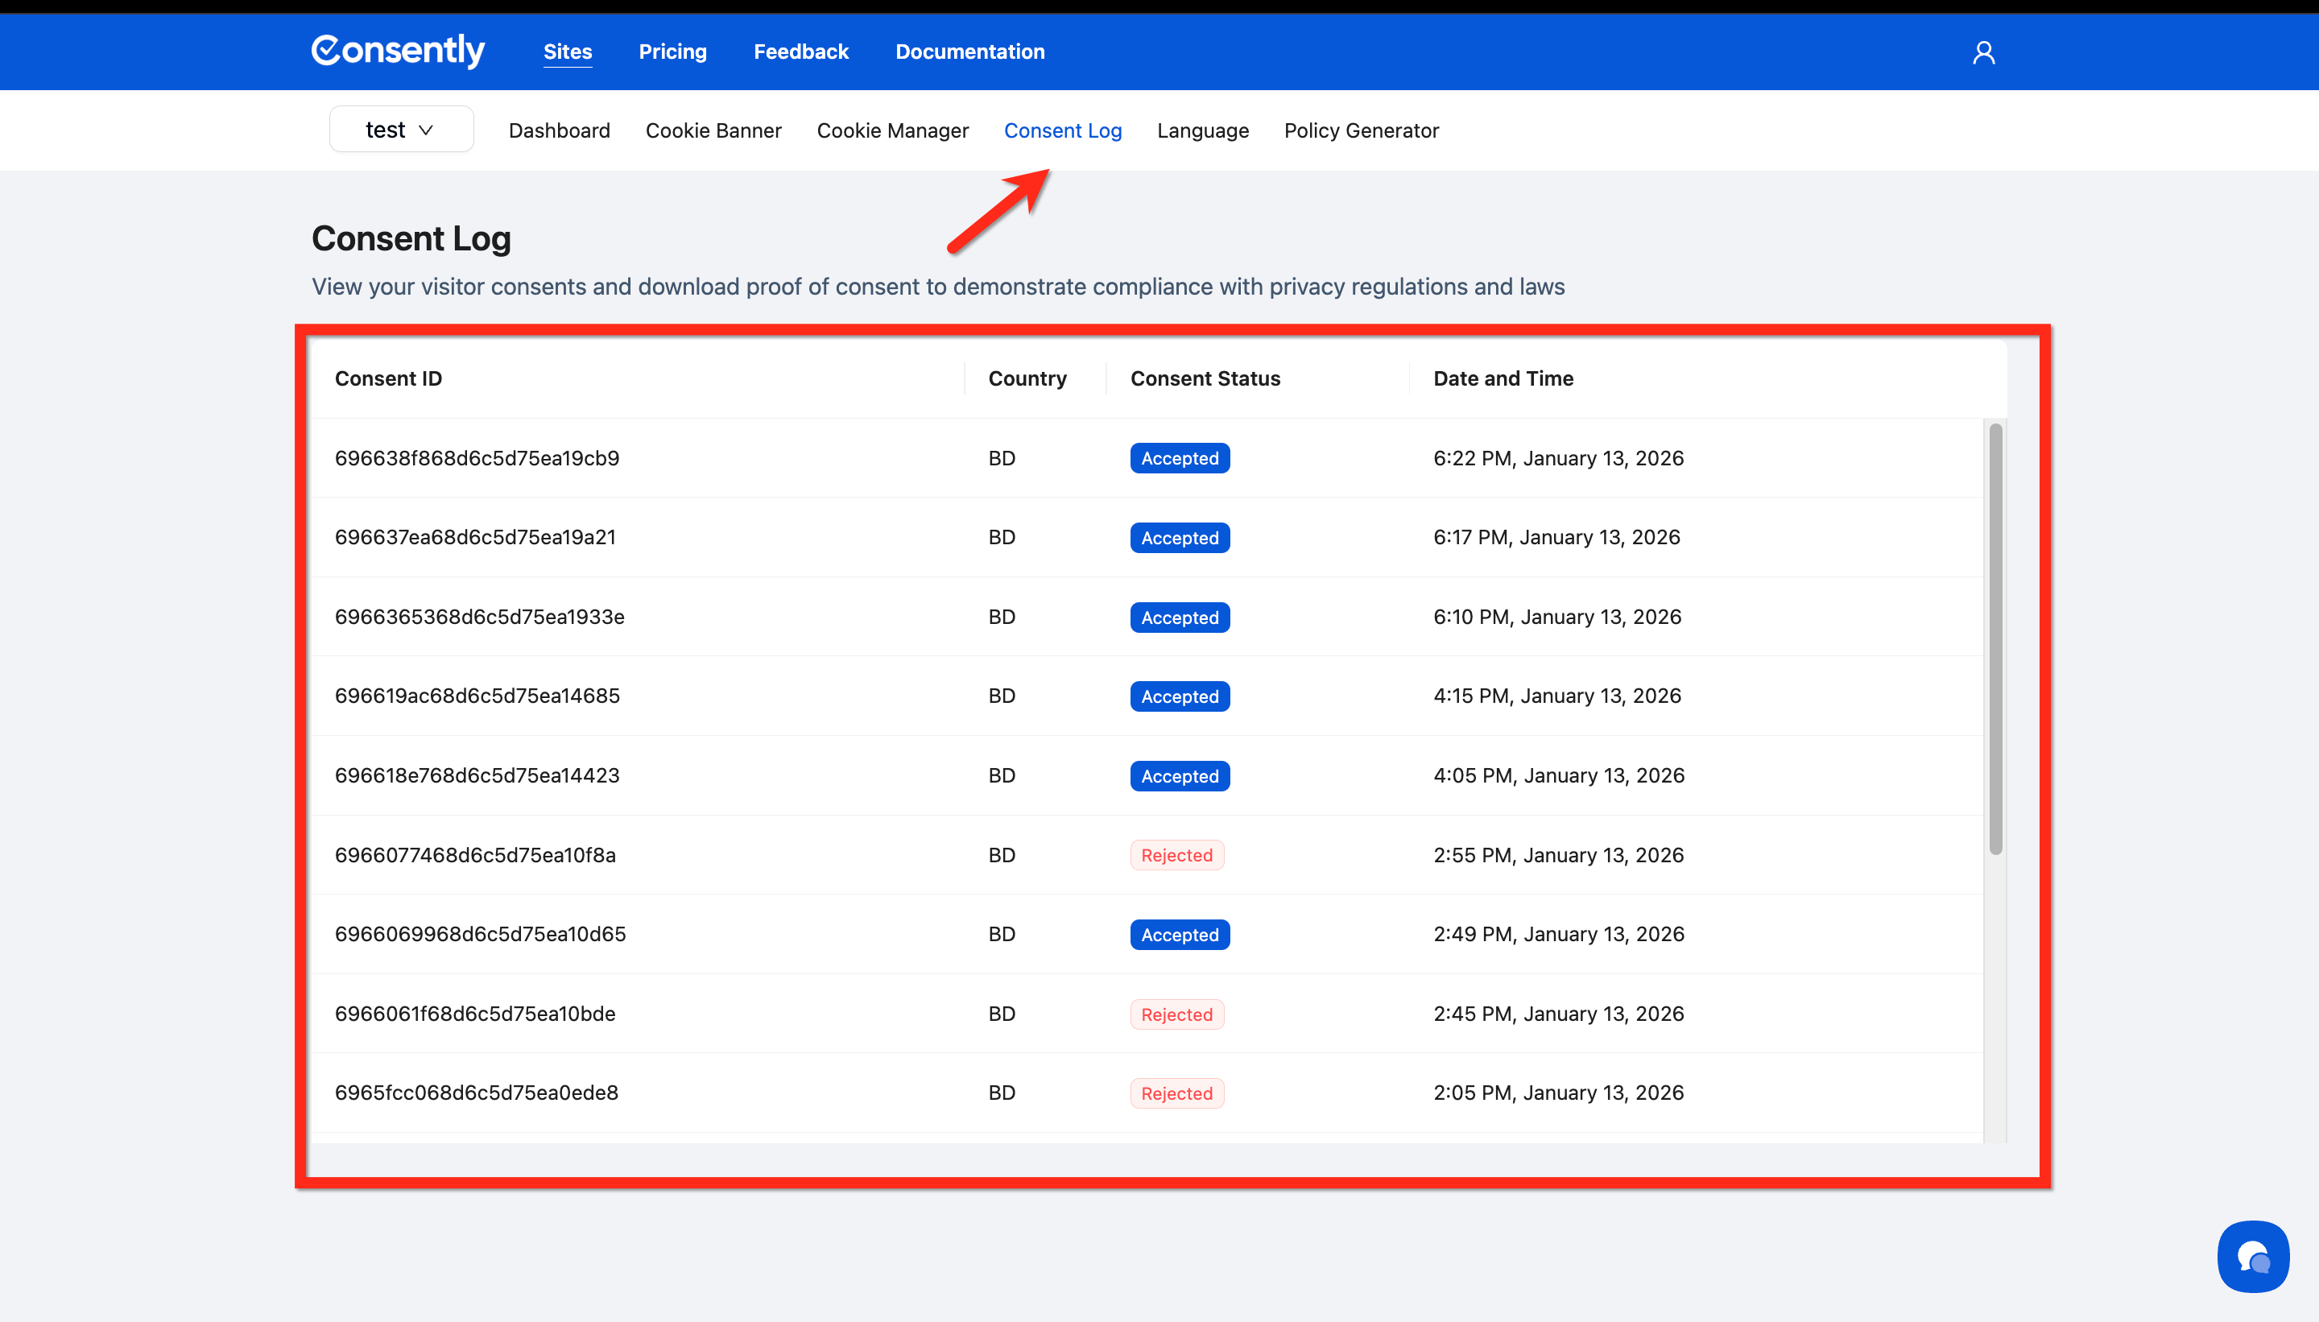Screen dimensions: 2319x1322
Task: Select the Consent Log tab
Action: pyautogui.click(x=1062, y=130)
